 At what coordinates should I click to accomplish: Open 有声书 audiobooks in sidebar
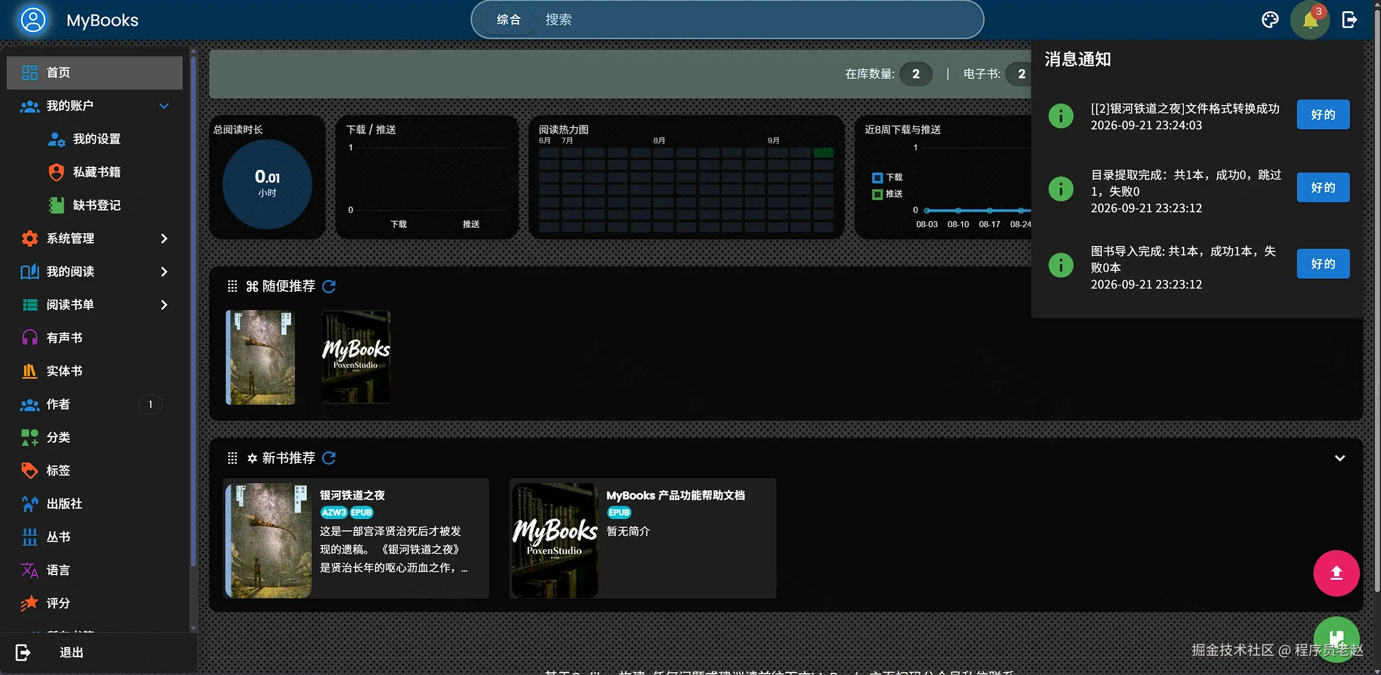point(94,338)
